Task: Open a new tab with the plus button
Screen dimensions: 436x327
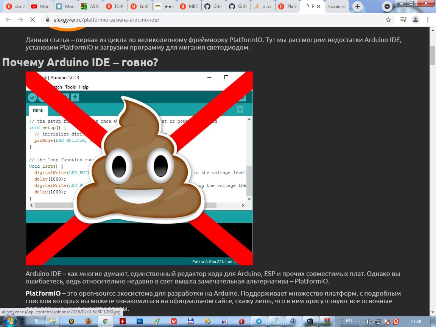Action: click(358, 6)
